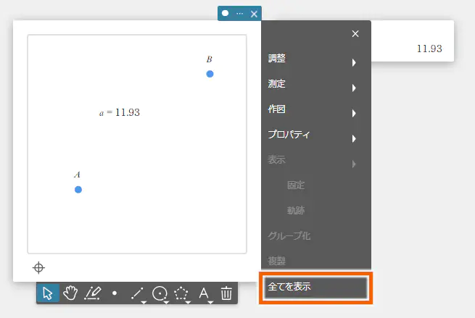The width and height of the screenshot is (475, 318).
Task: Click label B above the point
Action: click(x=210, y=59)
